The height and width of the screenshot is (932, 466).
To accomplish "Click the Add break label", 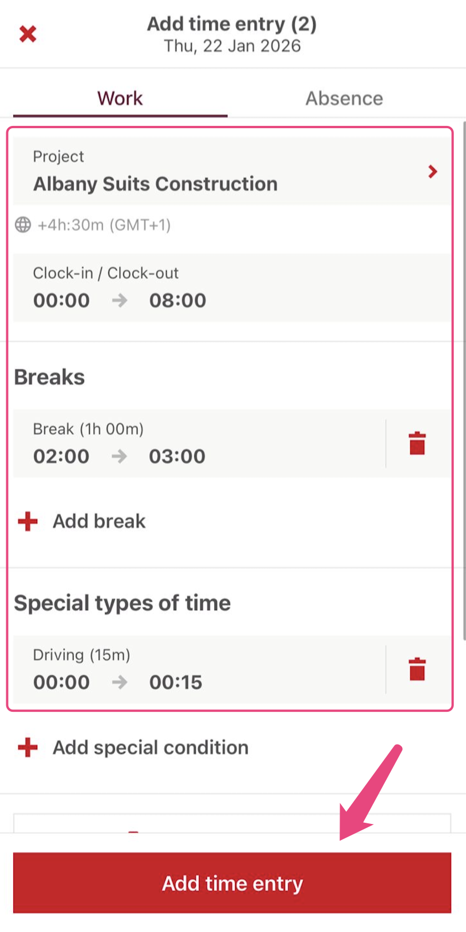I will 99,521.
